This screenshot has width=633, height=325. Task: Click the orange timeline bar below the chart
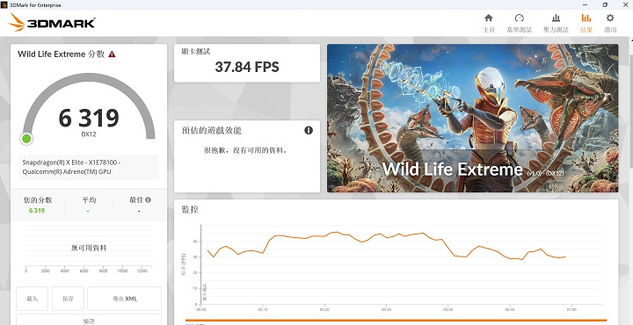(396, 321)
